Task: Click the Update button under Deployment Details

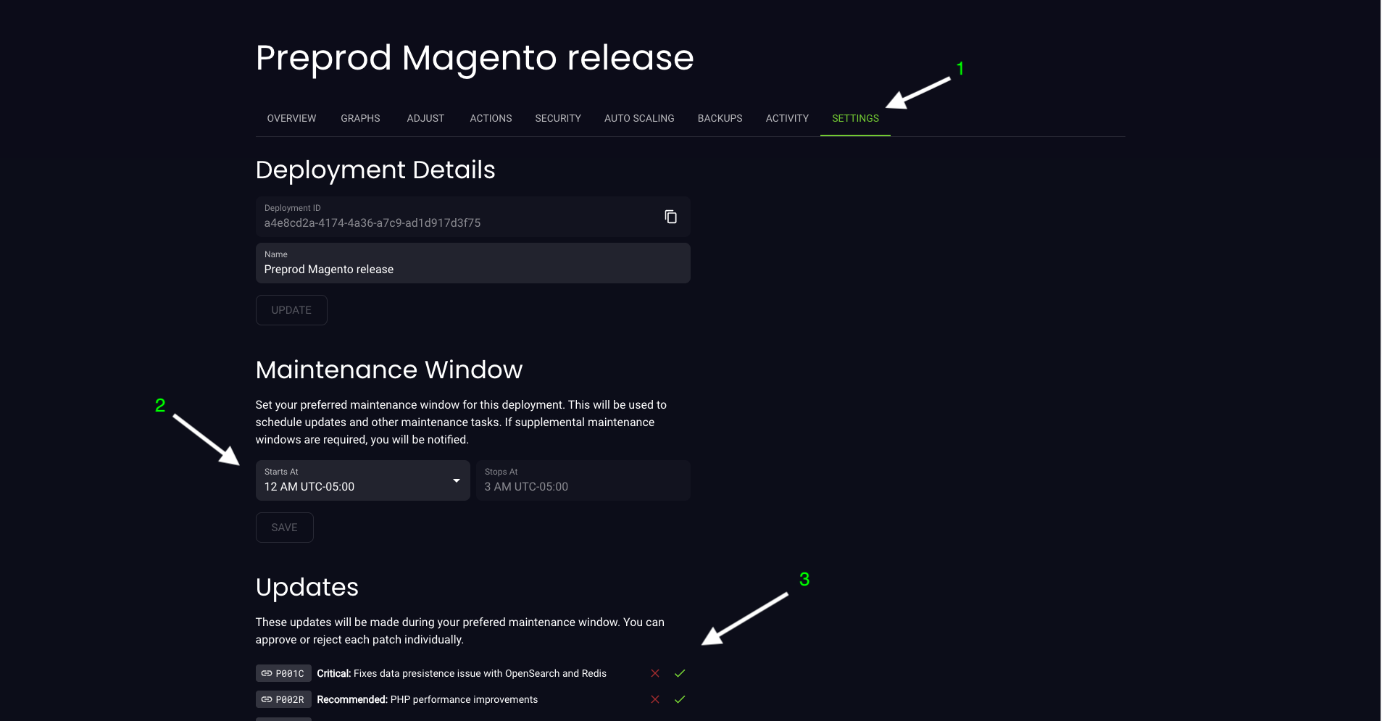Action: click(291, 310)
